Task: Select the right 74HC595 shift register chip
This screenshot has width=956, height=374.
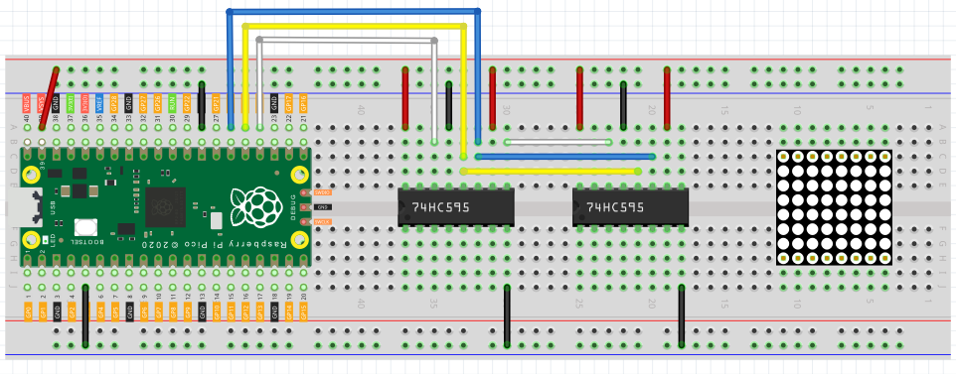Action: [x=630, y=207]
